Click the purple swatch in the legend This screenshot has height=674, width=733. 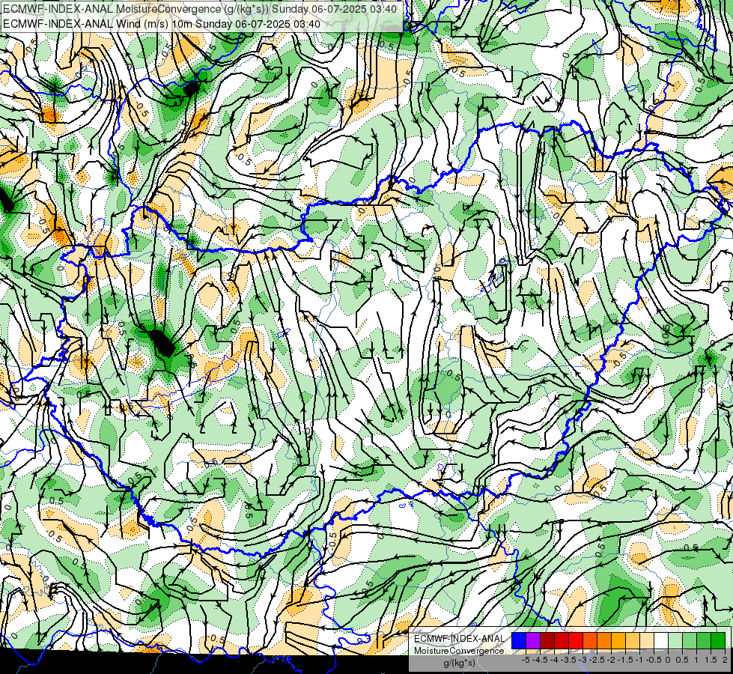pos(533,640)
